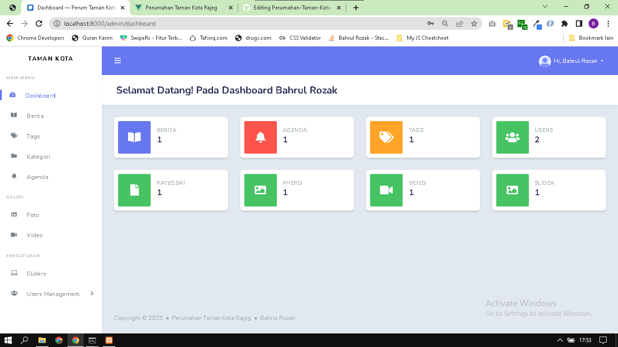The image size is (618, 347).
Task: Click the Foto image icon in sidebar
Action: coord(14,215)
